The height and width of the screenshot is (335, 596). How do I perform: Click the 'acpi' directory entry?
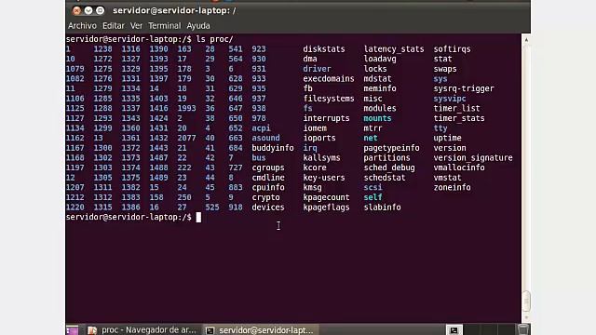[261, 128]
